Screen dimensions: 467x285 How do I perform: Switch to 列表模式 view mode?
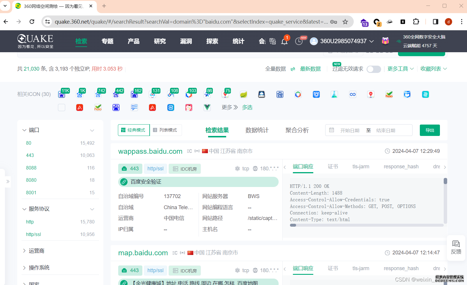click(165, 130)
